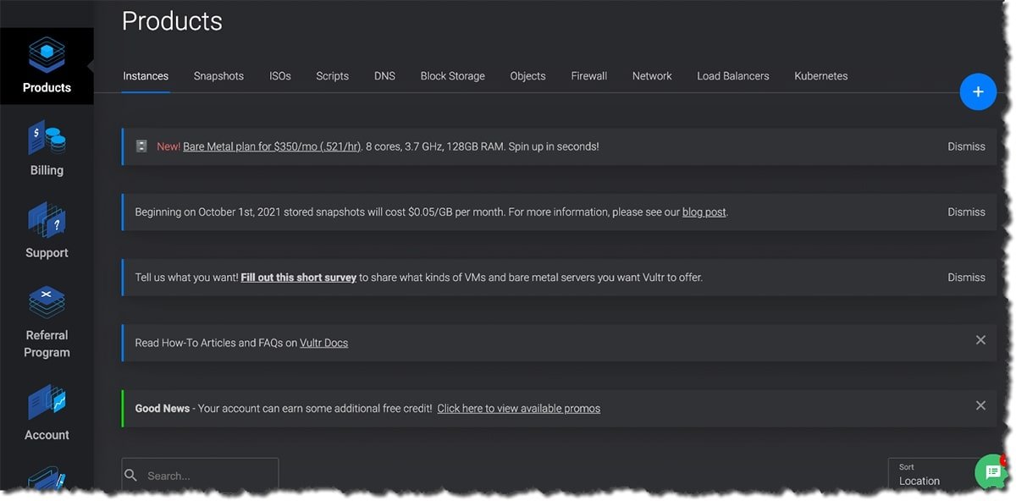Click the search magnifier icon
This screenshot has width=1016, height=501.
tap(131, 476)
